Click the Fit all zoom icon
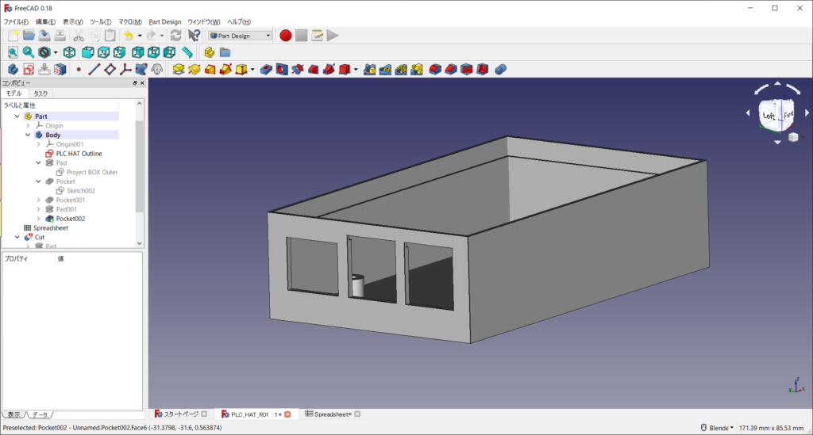Viewport: 813px width, 435px height. click(x=13, y=52)
